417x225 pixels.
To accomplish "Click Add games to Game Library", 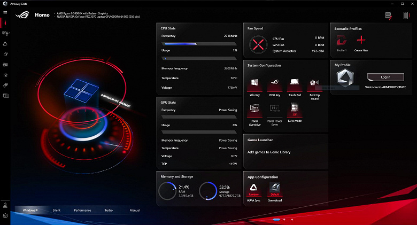I will pyautogui.click(x=269, y=152).
